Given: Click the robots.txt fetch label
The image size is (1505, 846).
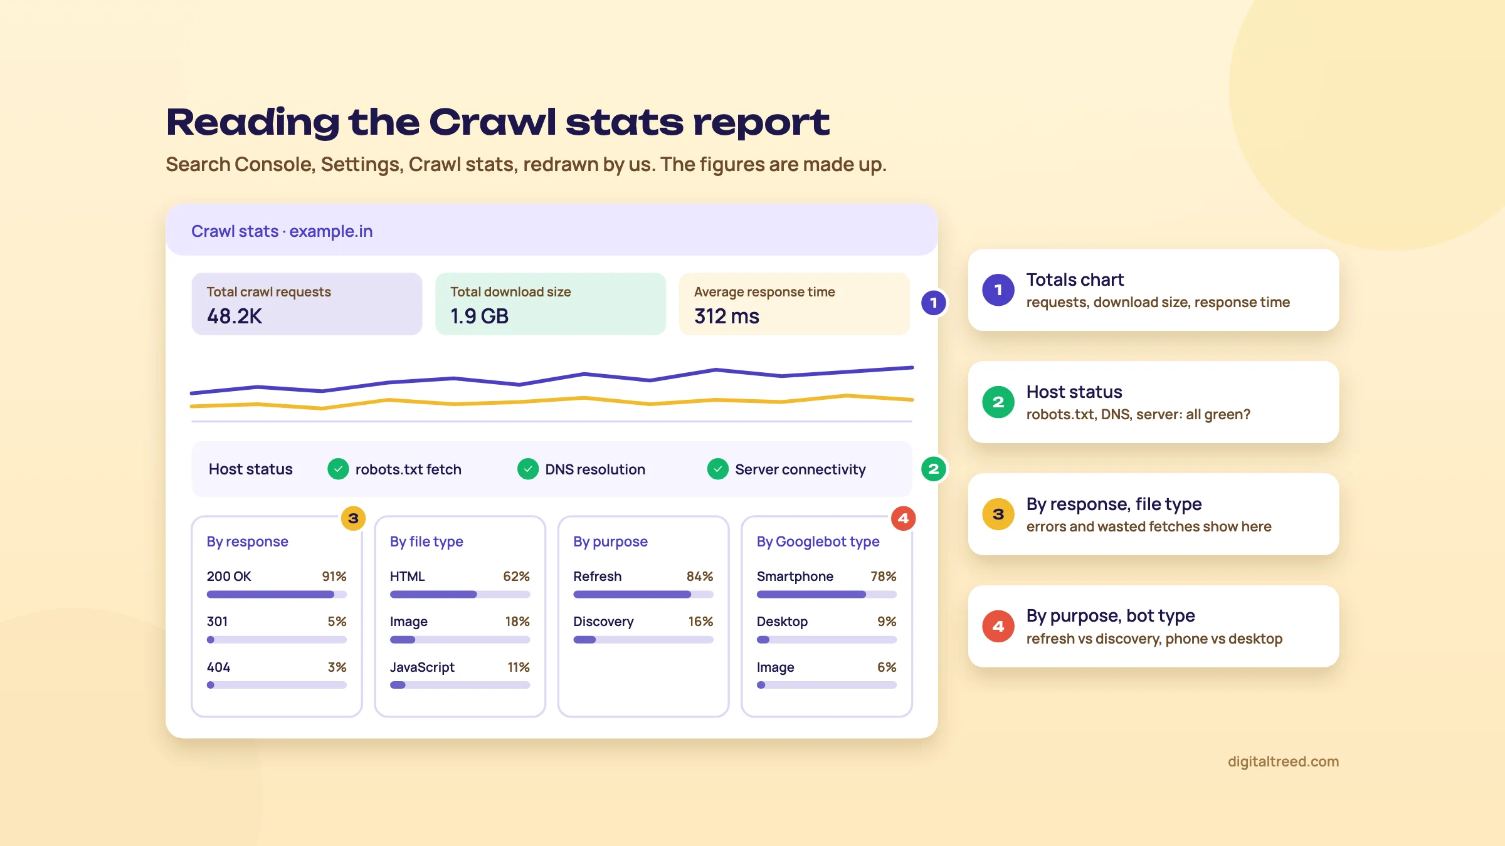Looking at the screenshot, I should coord(408,469).
